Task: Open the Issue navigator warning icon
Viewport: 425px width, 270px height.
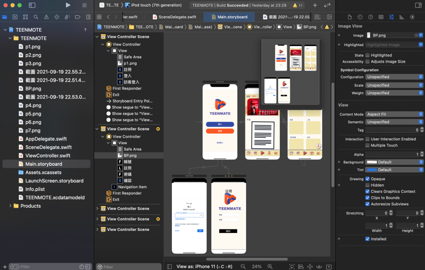Action: pyautogui.click(x=46, y=17)
